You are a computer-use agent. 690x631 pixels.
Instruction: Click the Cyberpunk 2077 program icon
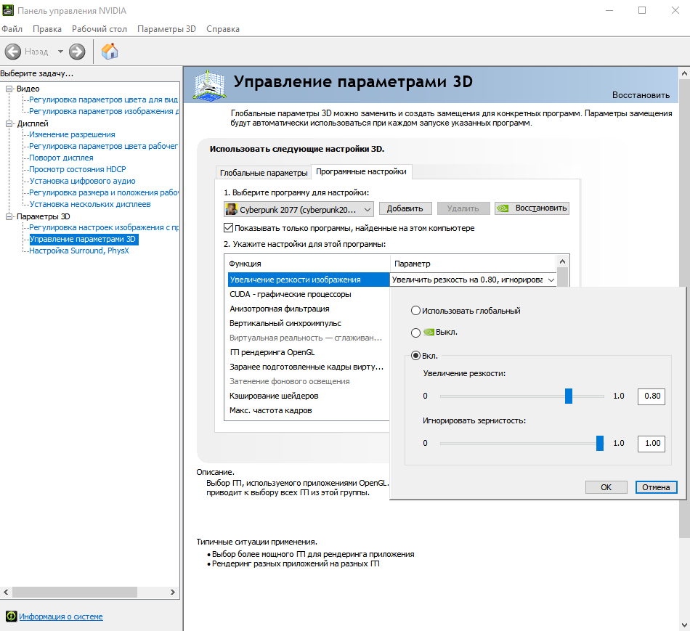click(x=232, y=209)
